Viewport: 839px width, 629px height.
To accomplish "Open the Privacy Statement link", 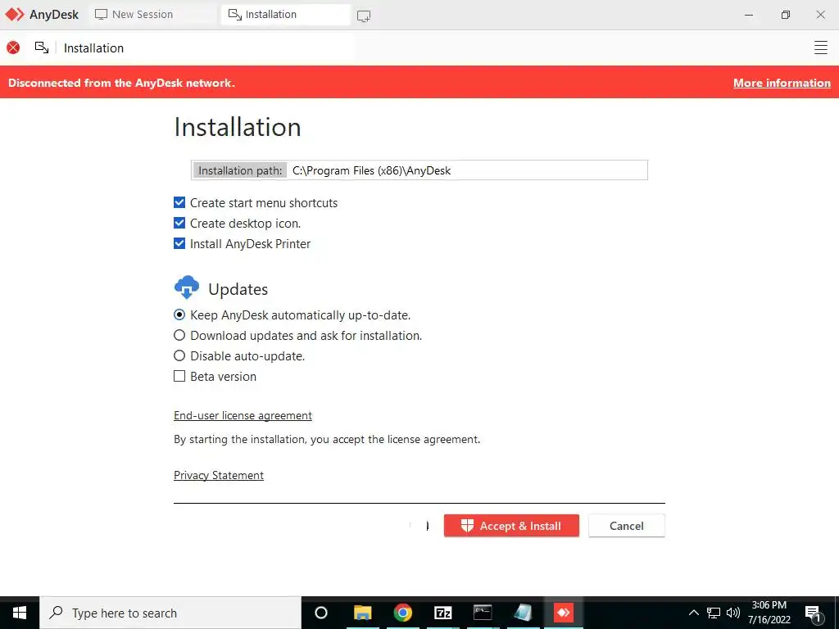I will 218,476.
